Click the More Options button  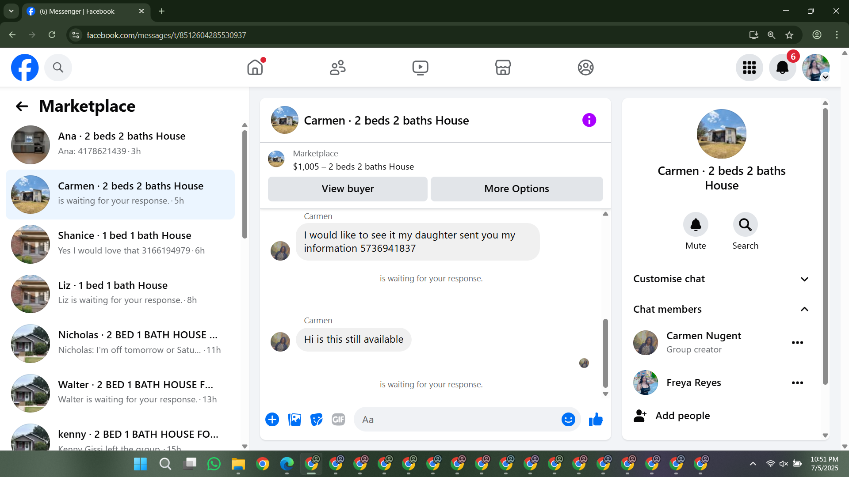[516, 189]
